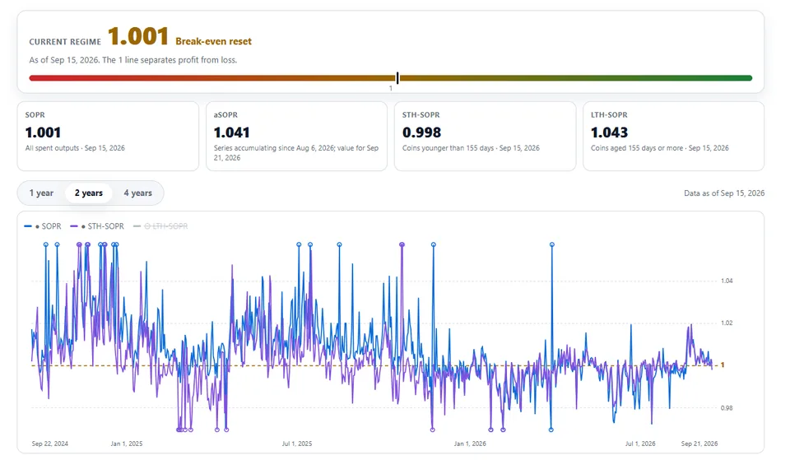Click the 1.04 y-axis value
Image resolution: width=790 pixels, height=460 pixels.
click(727, 281)
